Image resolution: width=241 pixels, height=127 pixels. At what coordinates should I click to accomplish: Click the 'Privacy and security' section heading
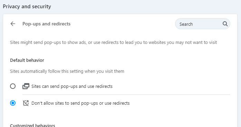[x=27, y=7]
